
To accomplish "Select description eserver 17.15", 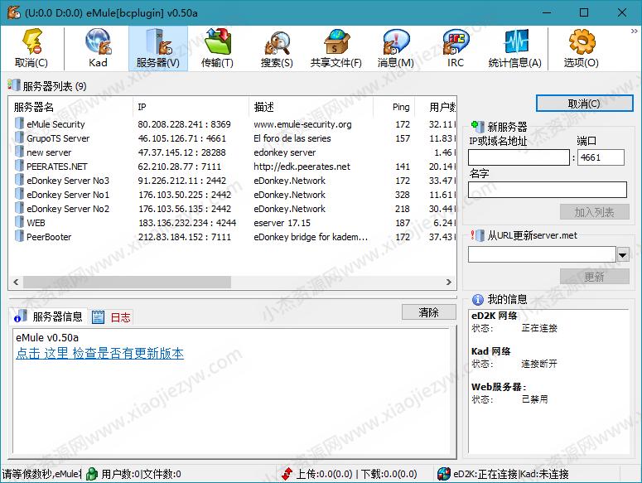I will [282, 223].
